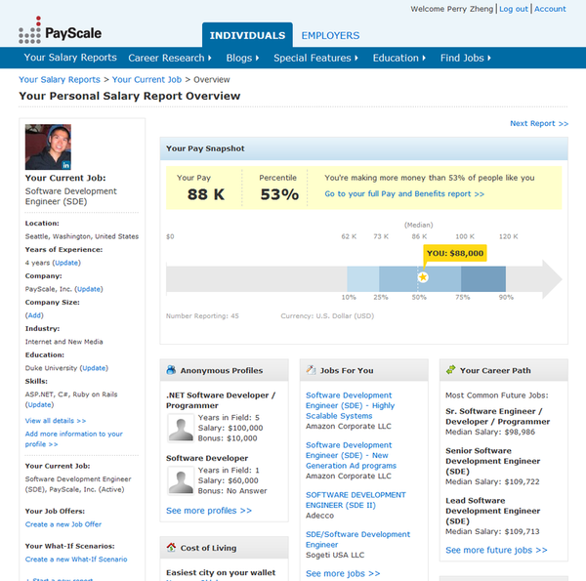
Task: Open the full Pay and Benefits report link
Action: tap(404, 193)
